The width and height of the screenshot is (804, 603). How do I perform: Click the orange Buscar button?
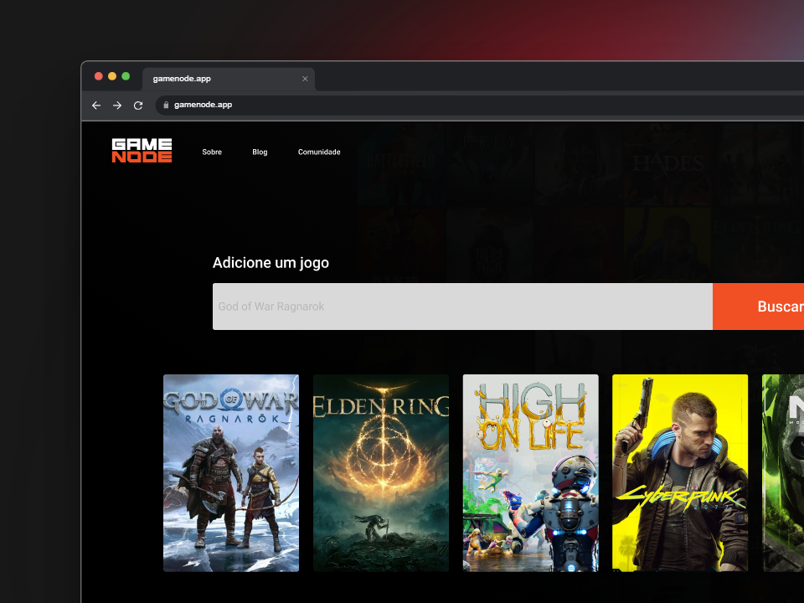coord(759,307)
